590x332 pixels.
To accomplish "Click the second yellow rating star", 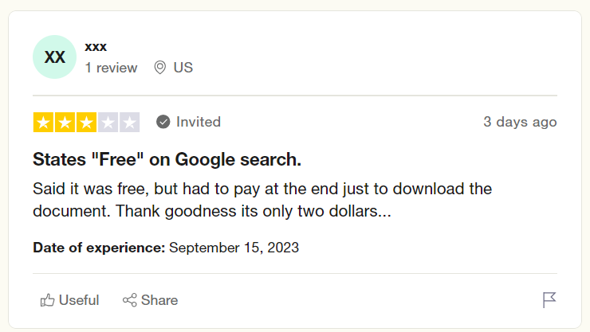I will pyautogui.click(x=65, y=123).
